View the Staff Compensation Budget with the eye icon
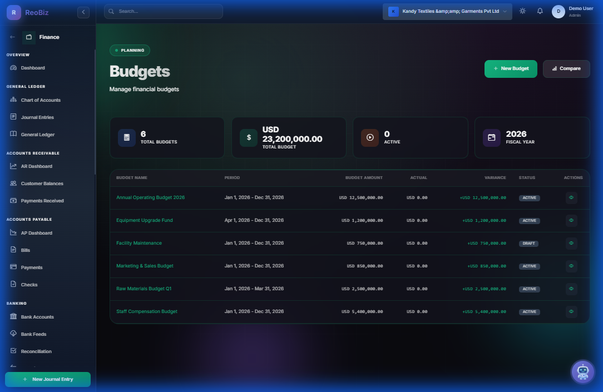 571,311
